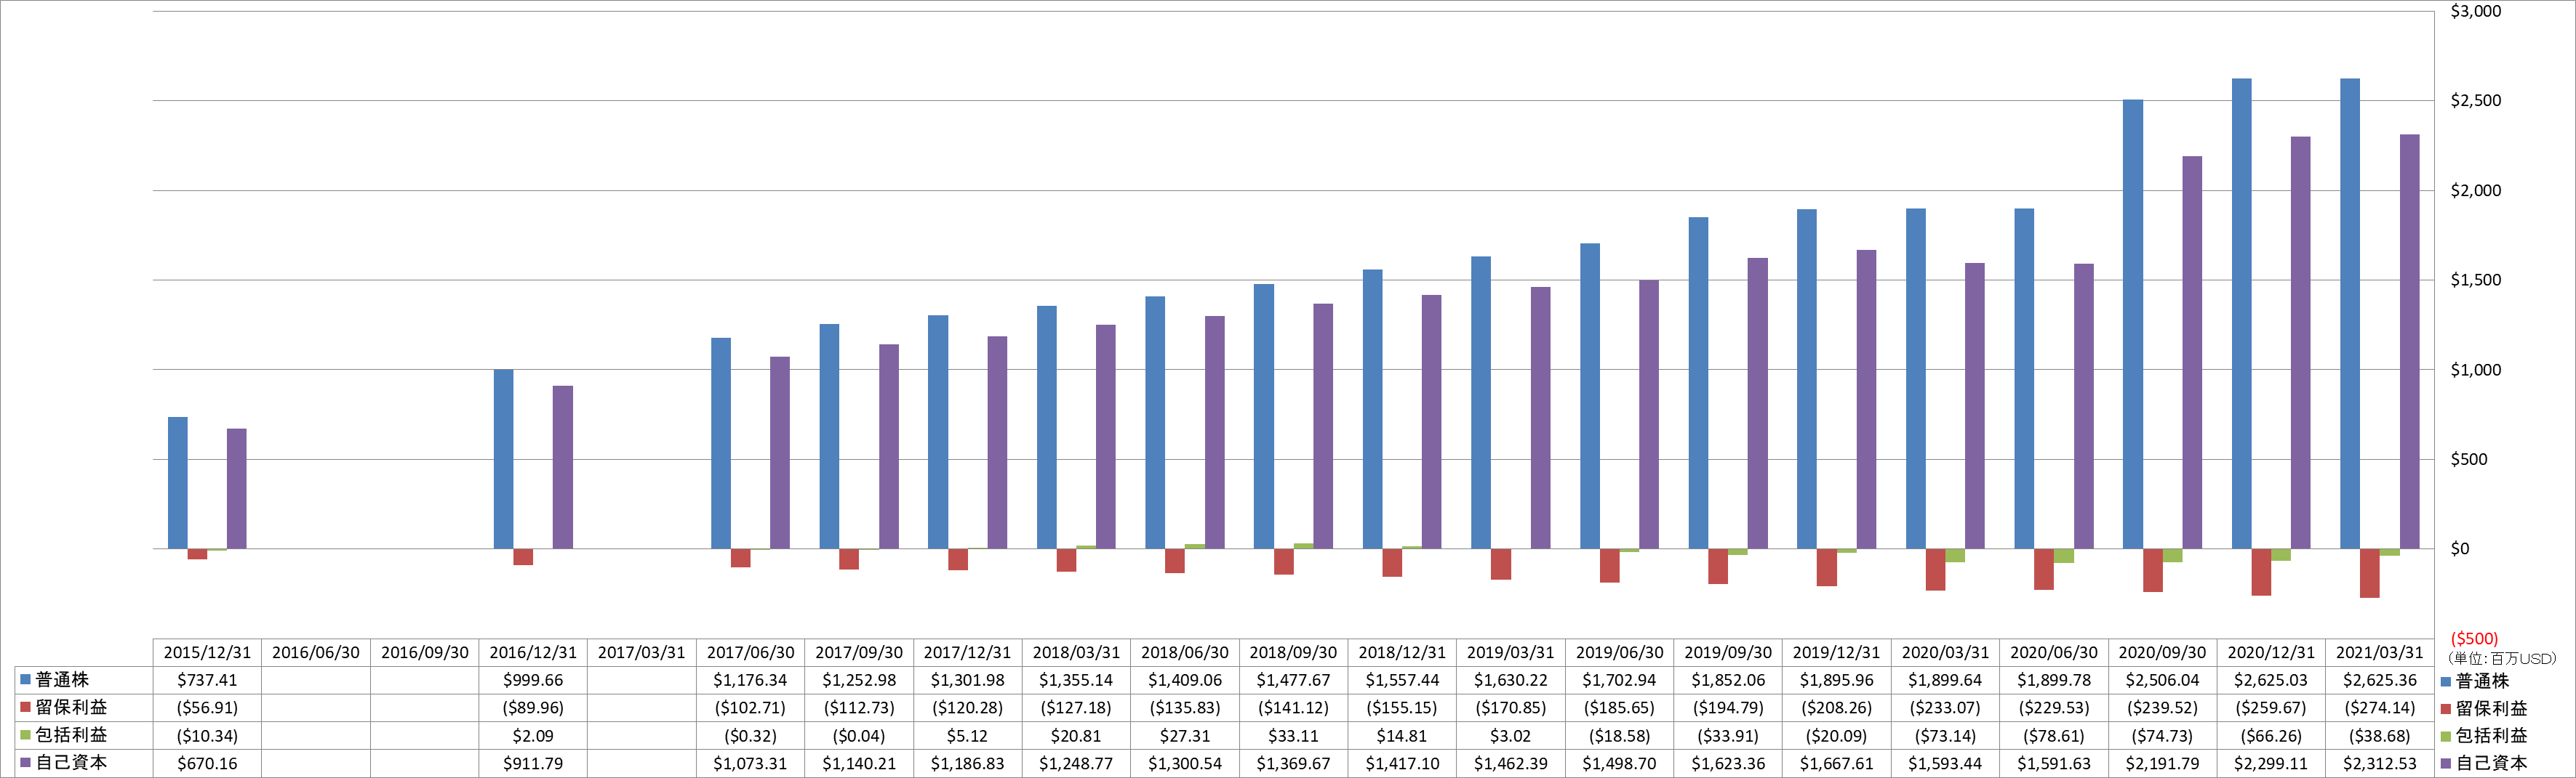Click the 単位: 百万USD unit note

coord(2501,658)
